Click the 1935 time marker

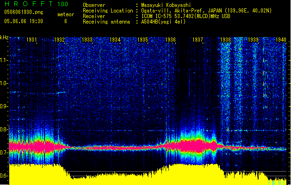pos(142,40)
